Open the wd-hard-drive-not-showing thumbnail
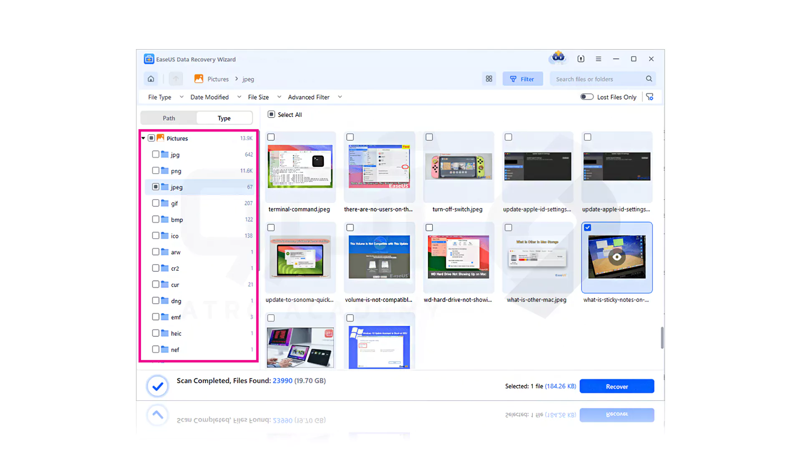The width and height of the screenshot is (801, 450). coord(458,257)
